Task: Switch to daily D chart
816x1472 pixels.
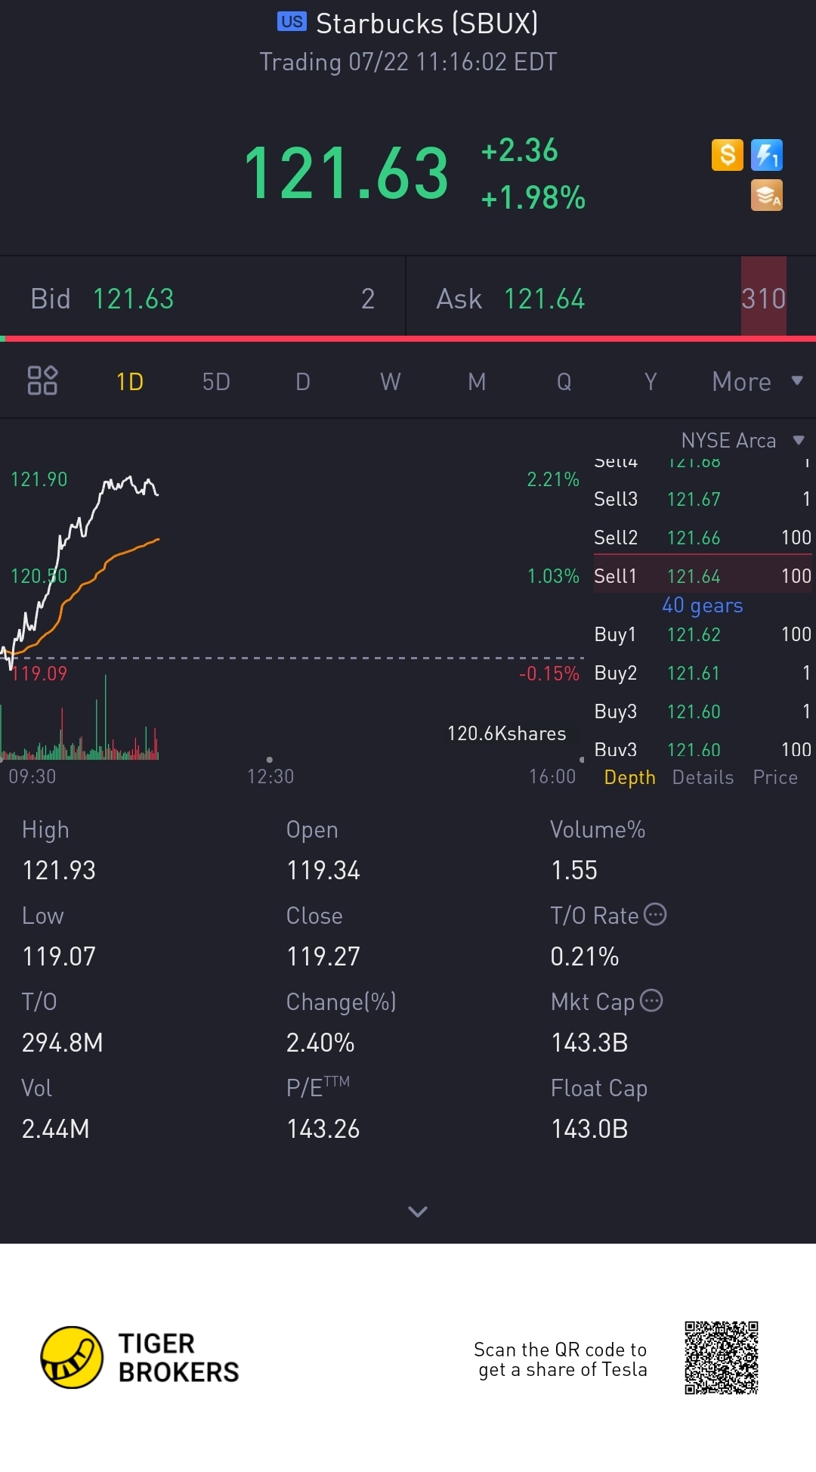Action: [303, 382]
